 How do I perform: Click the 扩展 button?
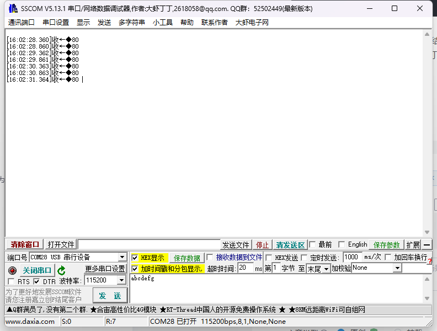pos(413,245)
